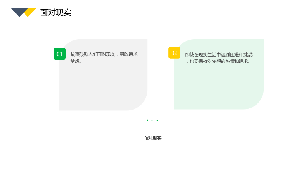This screenshot has width=307, height=173.
Task: Click the left green dot of the dotted divider
Action: (147, 120)
